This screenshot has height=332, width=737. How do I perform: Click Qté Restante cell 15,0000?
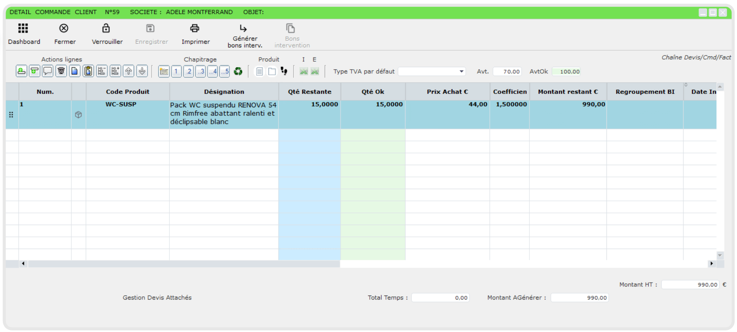pyautogui.click(x=310, y=115)
